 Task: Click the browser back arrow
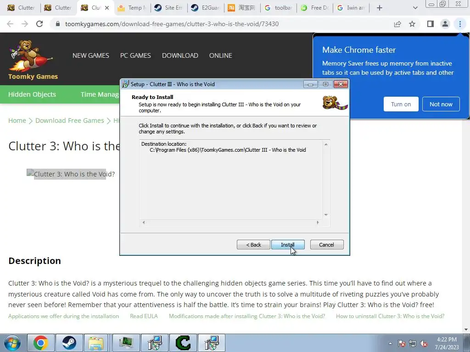[x=10, y=24]
